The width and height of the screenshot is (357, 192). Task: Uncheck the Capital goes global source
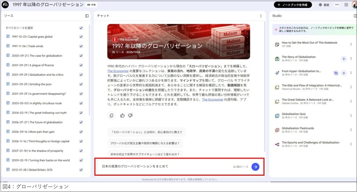pos(81,37)
